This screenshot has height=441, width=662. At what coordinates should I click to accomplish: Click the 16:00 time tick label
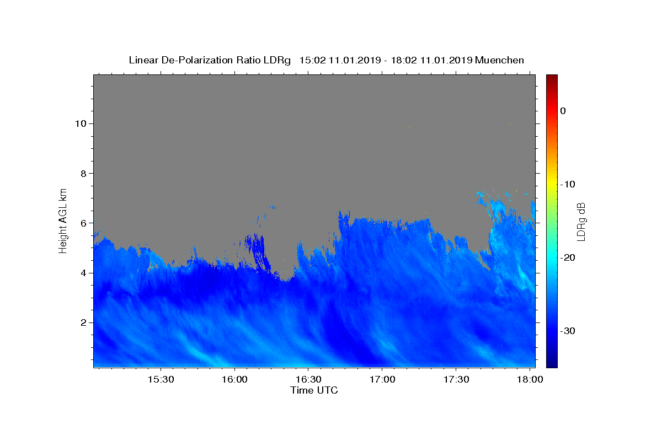(234, 380)
